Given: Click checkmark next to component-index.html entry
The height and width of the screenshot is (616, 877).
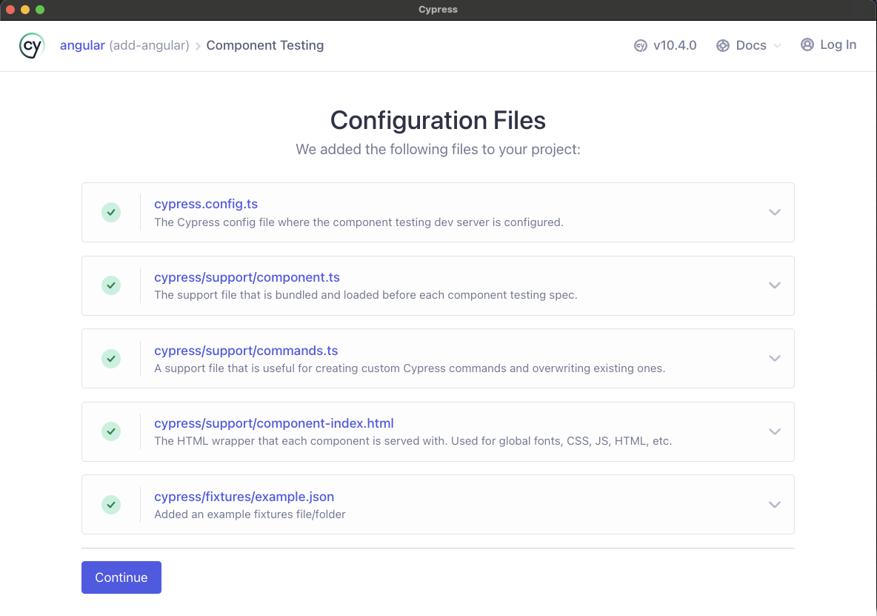Looking at the screenshot, I should click(110, 431).
